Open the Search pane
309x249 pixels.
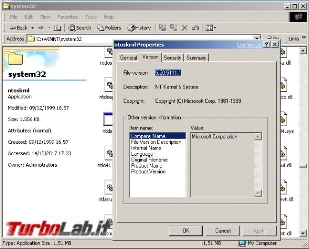pos(80,28)
